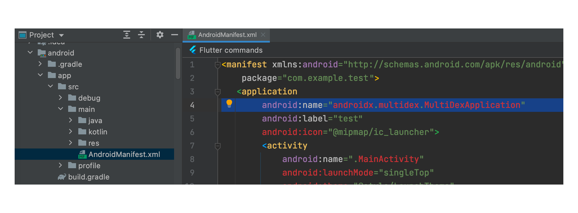The height and width of the screenshot is (213, 578).
Task: Click the Project panel vertical scrollbar
Action: 178,63
